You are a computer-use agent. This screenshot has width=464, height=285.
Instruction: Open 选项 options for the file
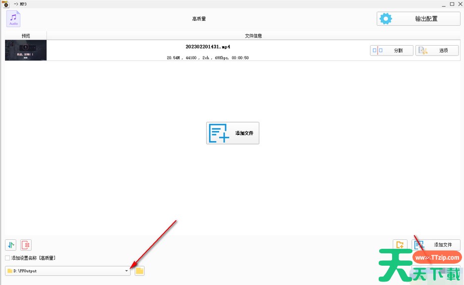click(436, 51)
